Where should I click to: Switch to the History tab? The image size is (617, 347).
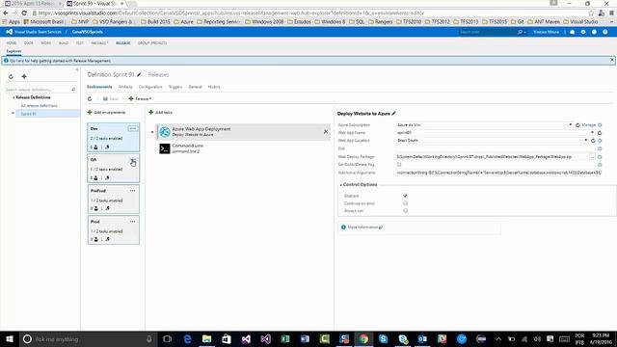[x=214, y=87]
